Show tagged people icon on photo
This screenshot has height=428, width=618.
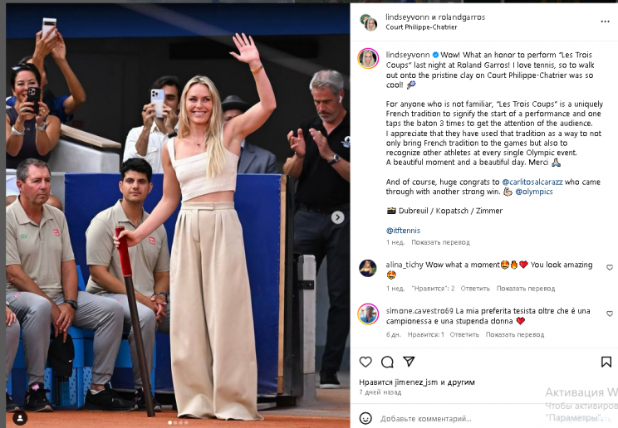20,417
